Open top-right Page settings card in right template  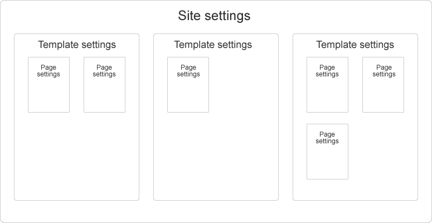pyautogui.click(x=383, y=92)
